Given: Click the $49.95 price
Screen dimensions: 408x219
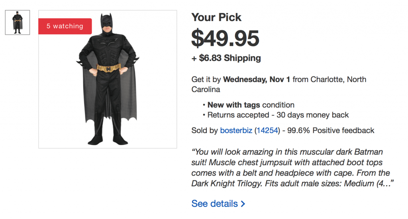Looking at the screenshot, I should pyautogui.click(x=225, y=39).
